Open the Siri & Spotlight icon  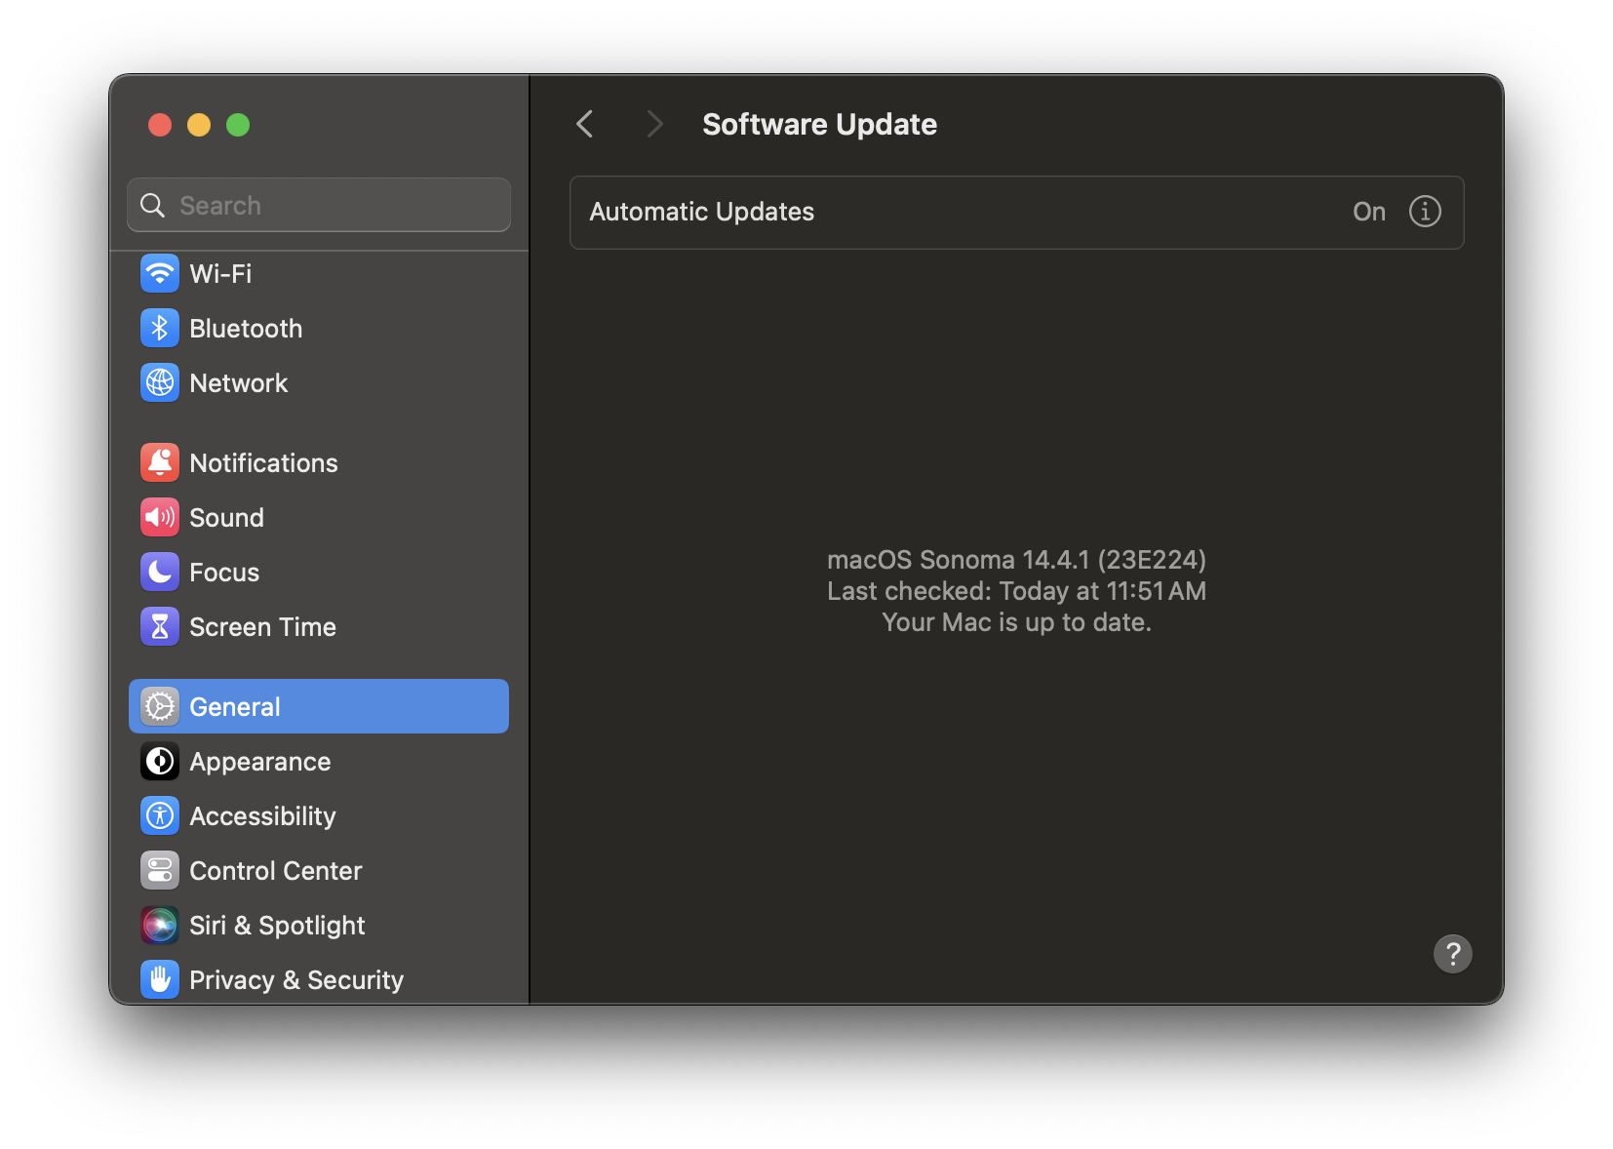(160, 925)
